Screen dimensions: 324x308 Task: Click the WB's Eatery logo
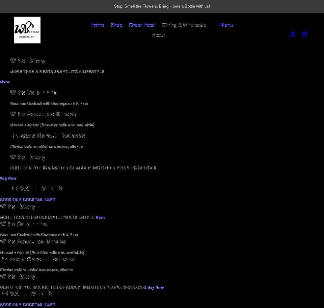coord(27,30)
